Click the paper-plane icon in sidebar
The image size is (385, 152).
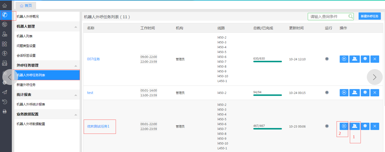(5, 92)
